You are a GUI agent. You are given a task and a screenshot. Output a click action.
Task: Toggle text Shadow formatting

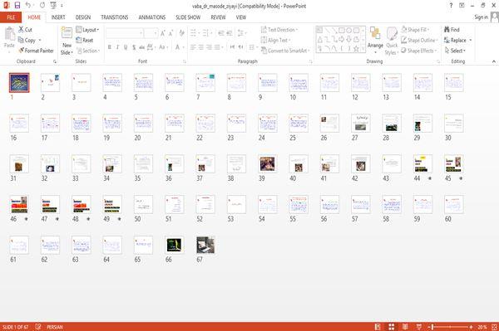coord(134,47)
